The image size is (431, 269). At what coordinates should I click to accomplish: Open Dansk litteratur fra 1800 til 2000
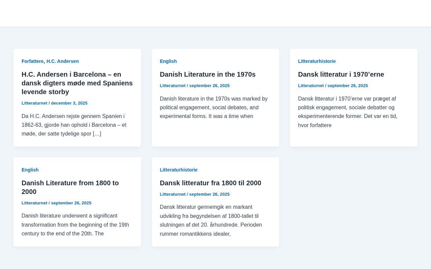(x=210, y=183)
